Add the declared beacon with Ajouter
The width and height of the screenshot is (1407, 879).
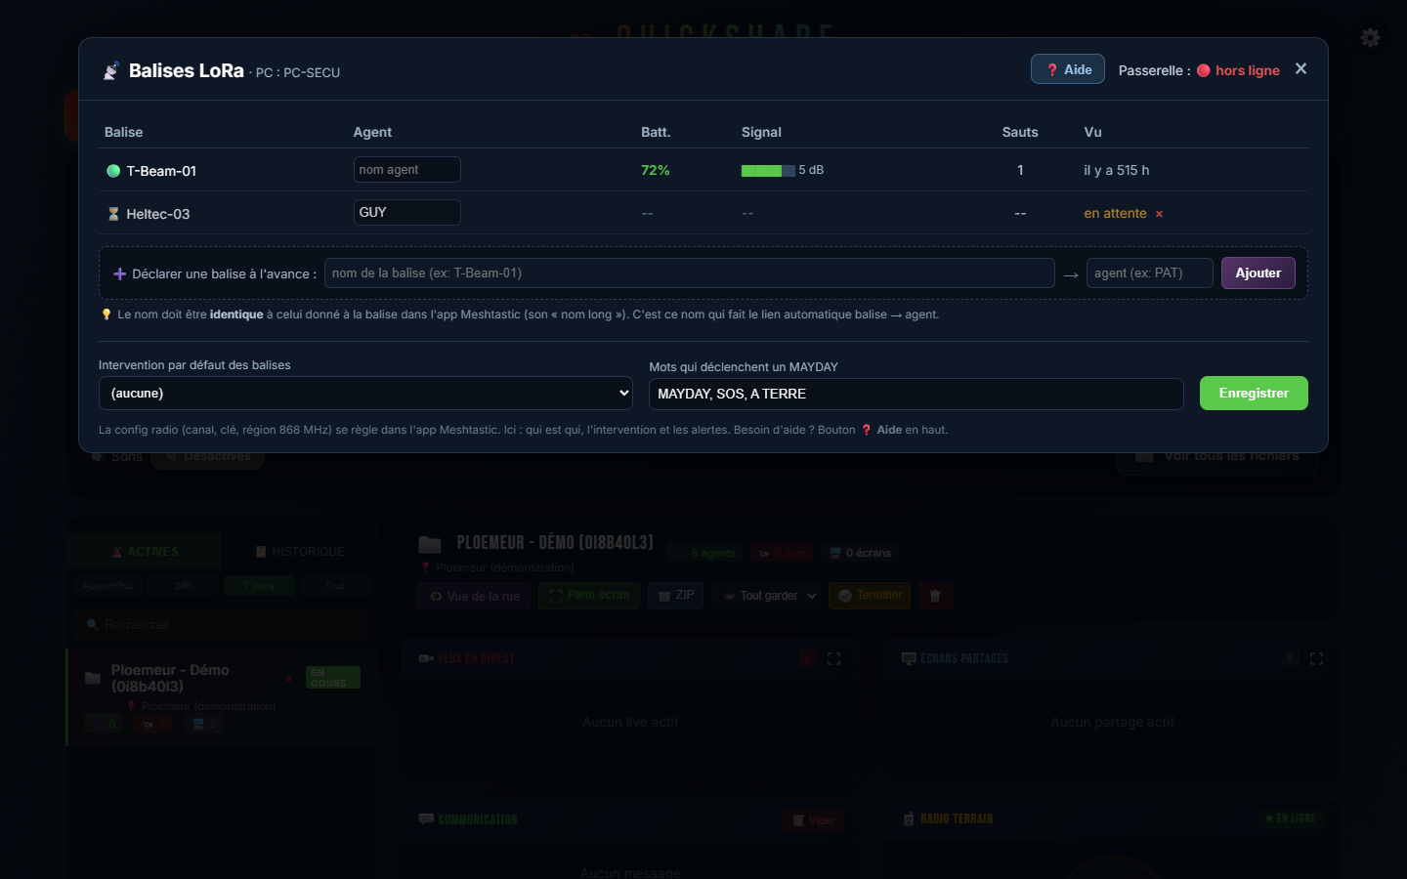tap(1258, 273)
